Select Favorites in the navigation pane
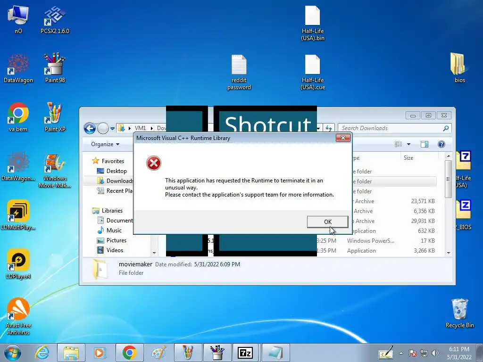The image size is (483, 362). [112, 161]
